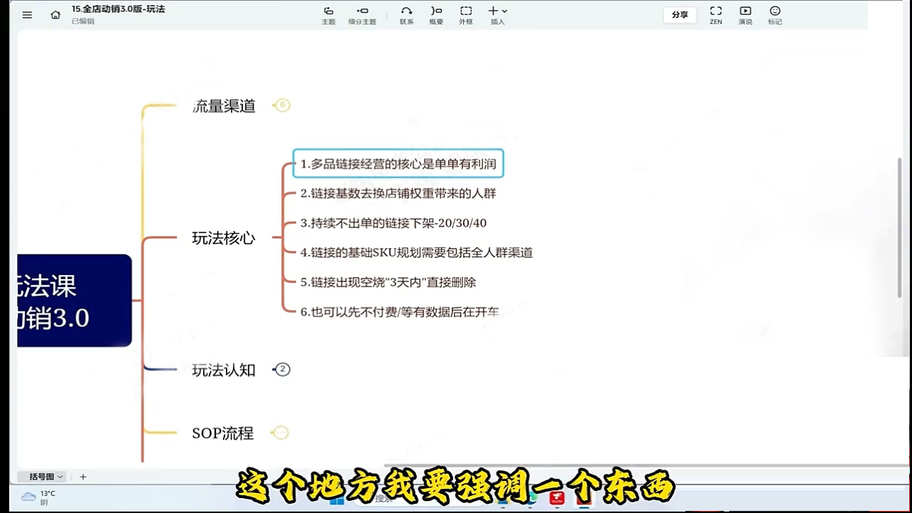912x513 pixels.
Task: Insert a relationship line (联系)
Action: click(x=406, y=14)
